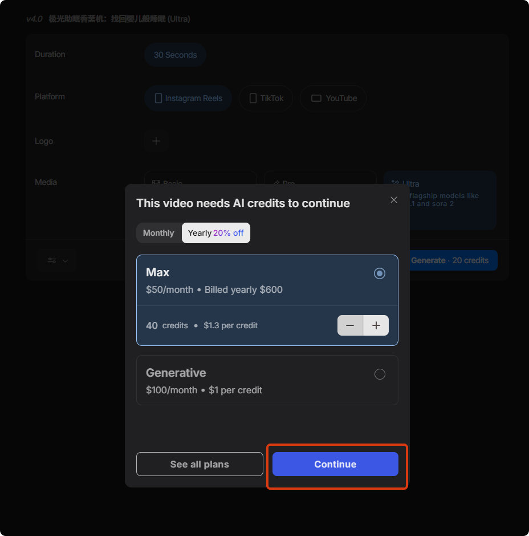Screen dimensions: 529x536
Task: Click the Continue button
Action: (x=335, y=464)
